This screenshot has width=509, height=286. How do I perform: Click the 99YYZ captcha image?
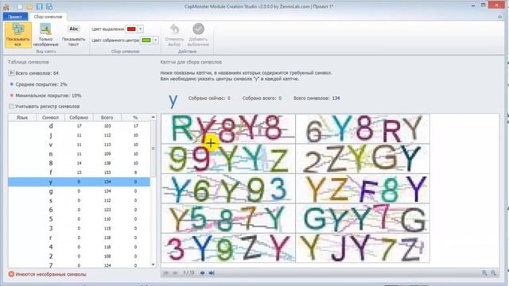pos(228,159)
